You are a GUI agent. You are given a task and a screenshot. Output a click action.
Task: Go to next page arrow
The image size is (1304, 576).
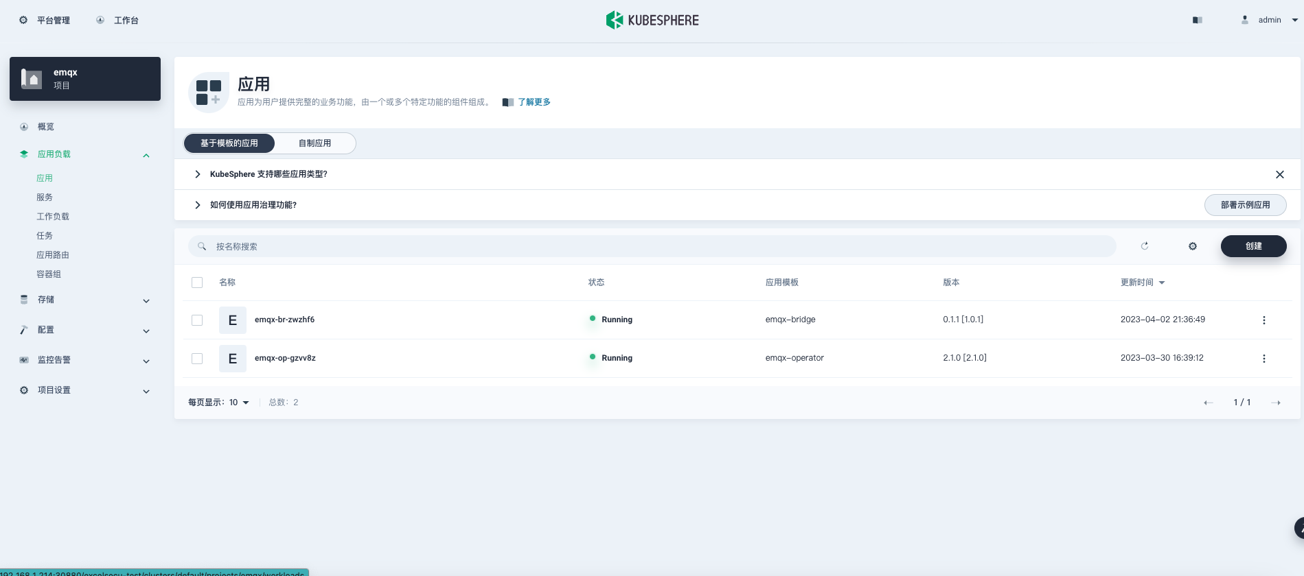click(1276, 403)
